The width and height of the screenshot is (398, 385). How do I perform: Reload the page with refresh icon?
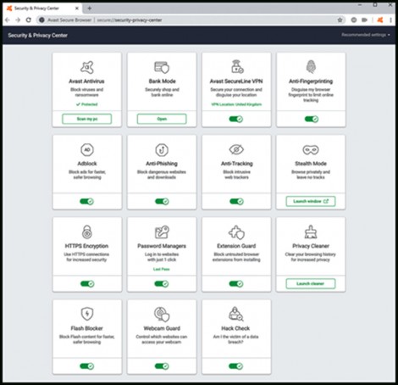pos(29,20)
